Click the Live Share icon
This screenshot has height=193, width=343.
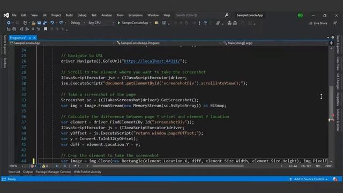coord(310,23)
